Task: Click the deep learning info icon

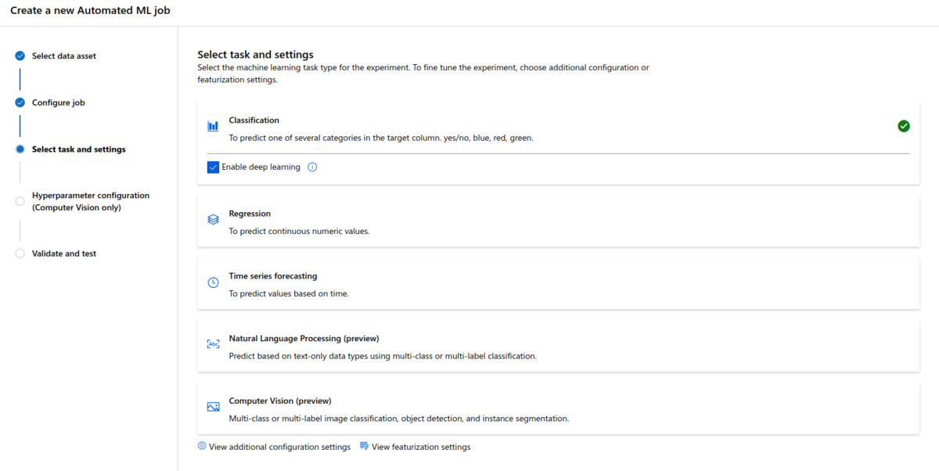Action: [x=312, y=167]
